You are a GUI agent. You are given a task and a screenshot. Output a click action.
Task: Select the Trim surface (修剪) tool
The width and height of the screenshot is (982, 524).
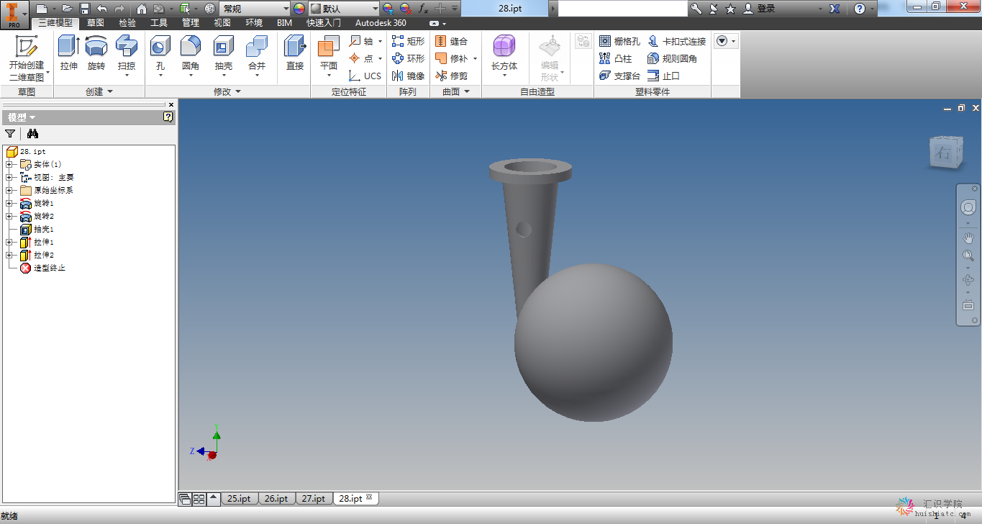(451, 76)
